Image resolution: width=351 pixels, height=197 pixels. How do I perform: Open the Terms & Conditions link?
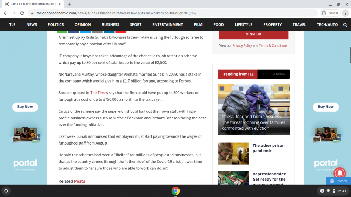273,45
